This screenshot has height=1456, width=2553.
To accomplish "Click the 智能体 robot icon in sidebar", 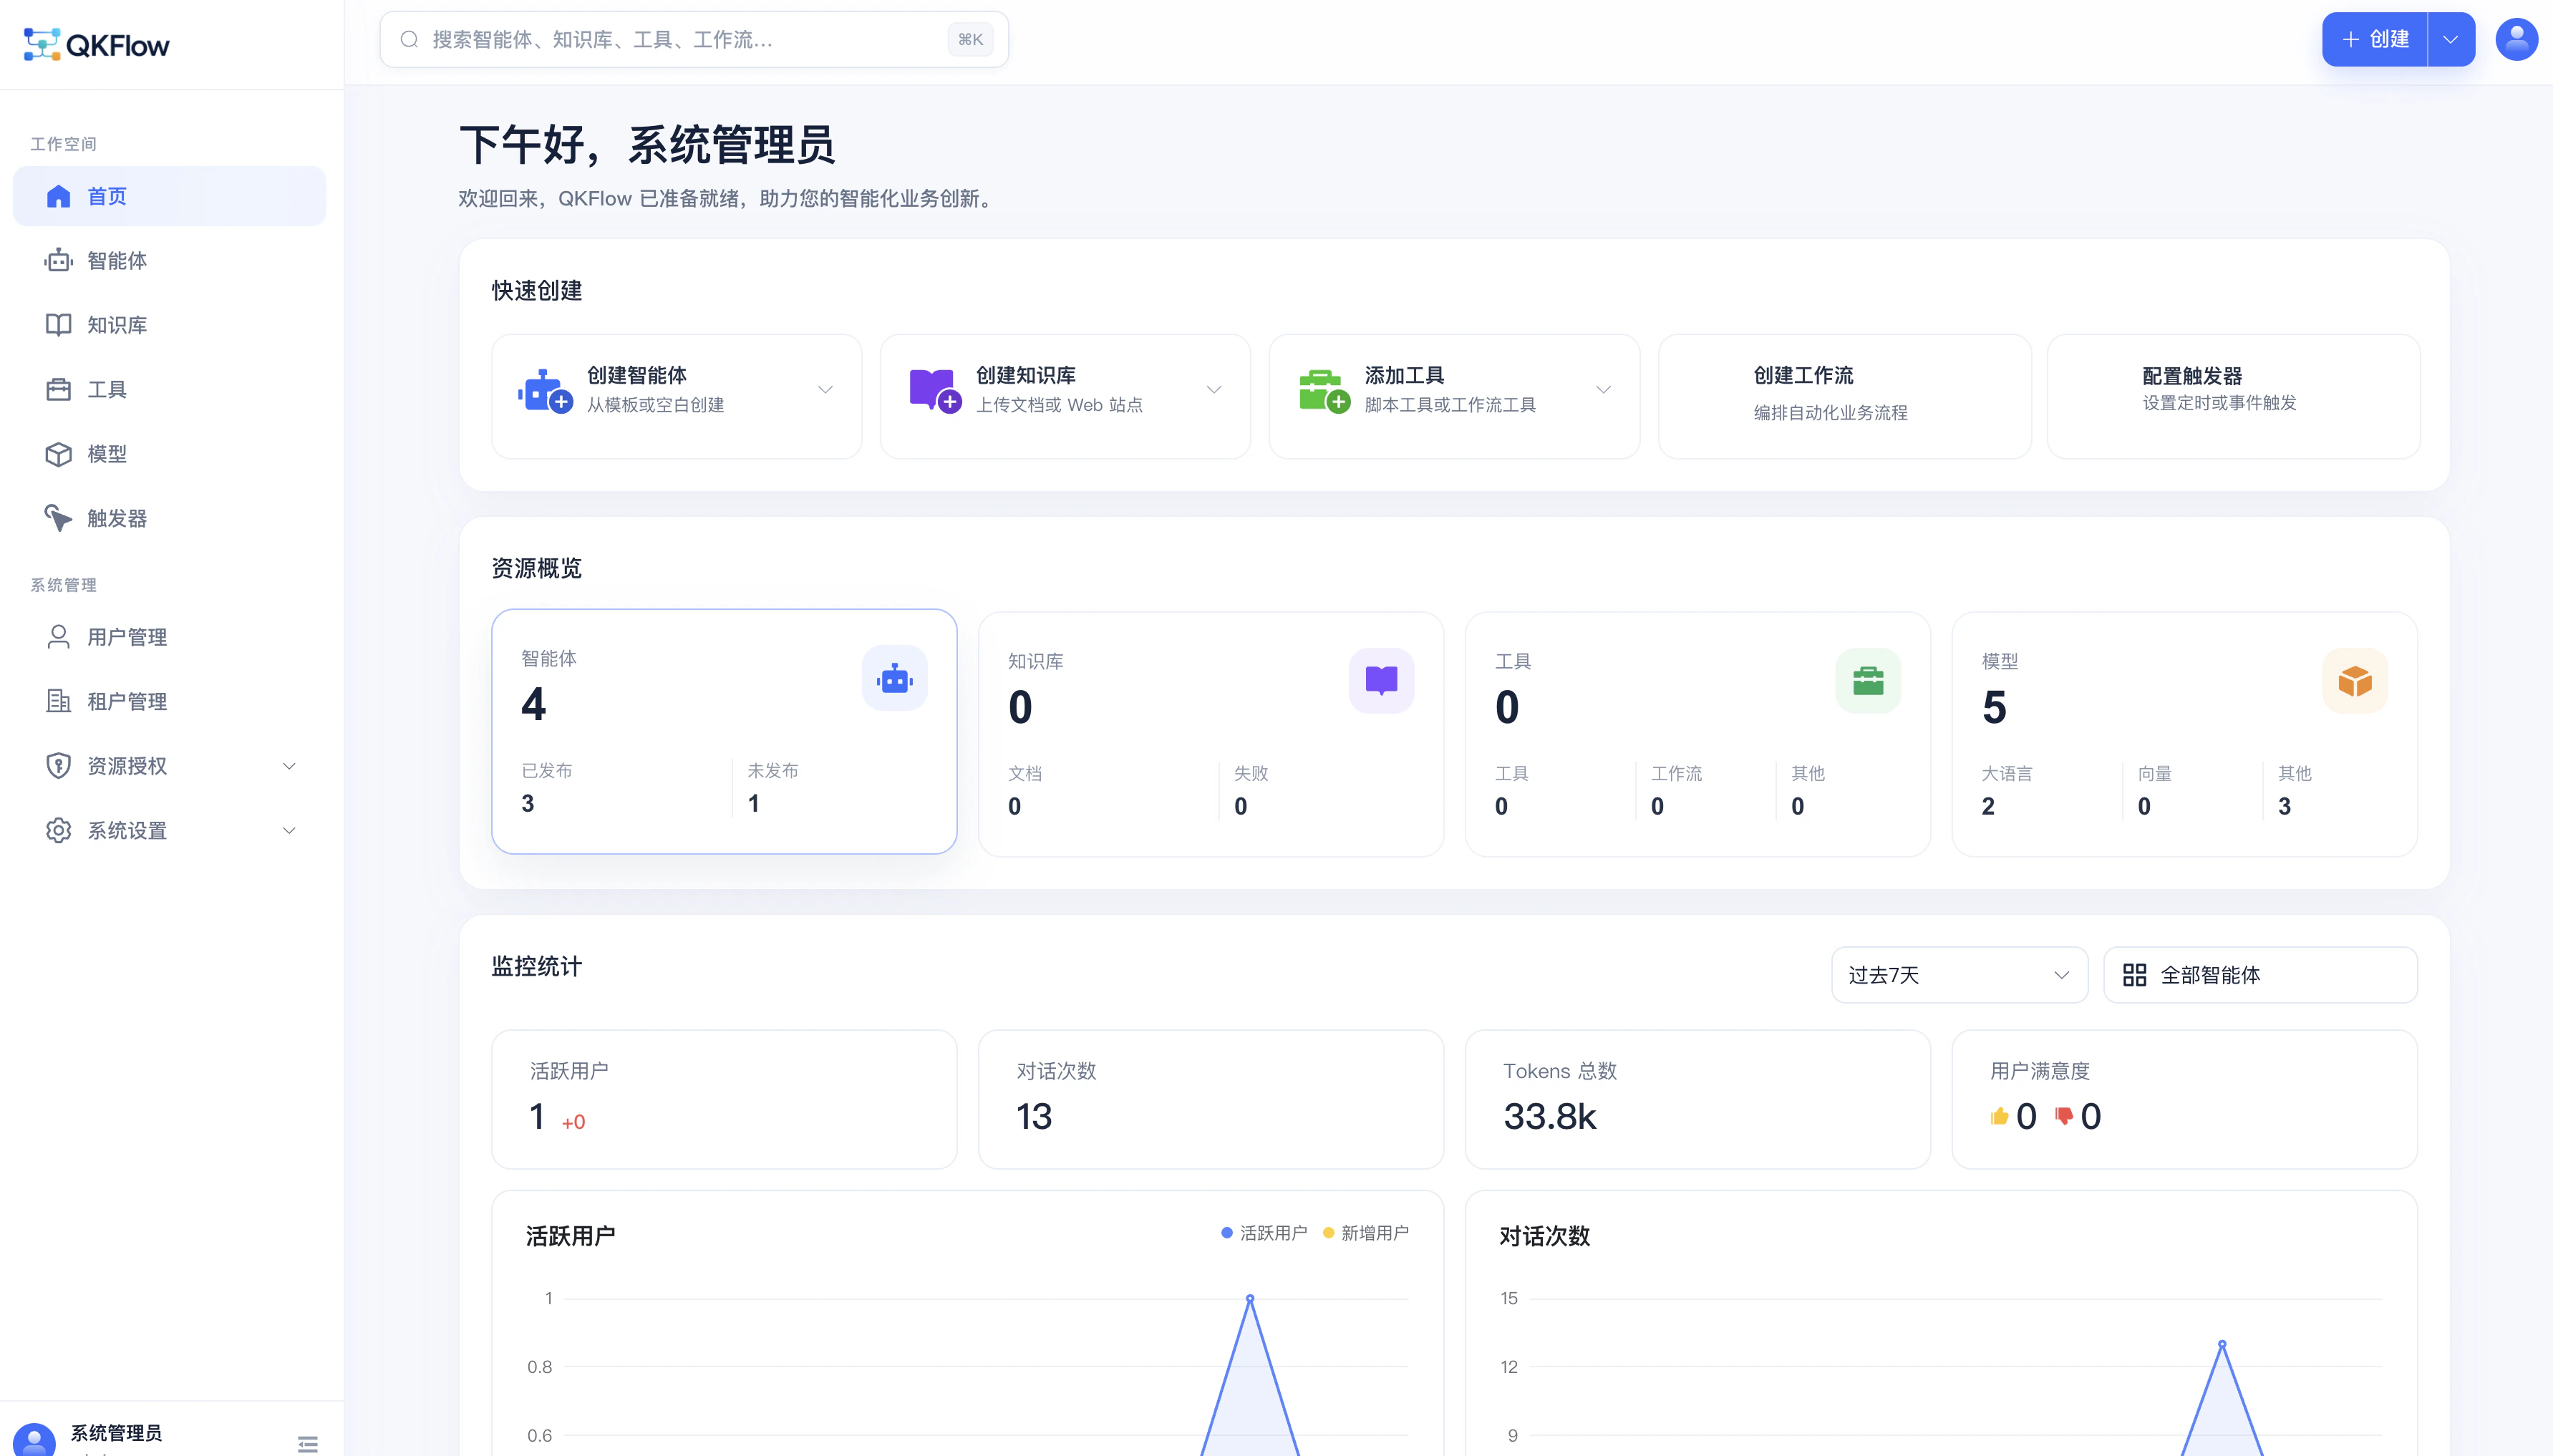I will (59, 260).
